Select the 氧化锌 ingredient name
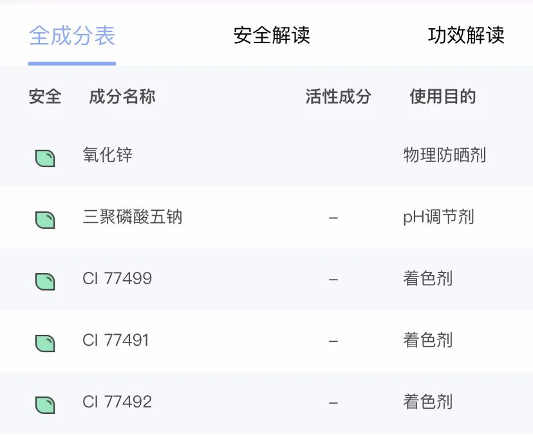533x437 pixels. (x=108, y=155)
